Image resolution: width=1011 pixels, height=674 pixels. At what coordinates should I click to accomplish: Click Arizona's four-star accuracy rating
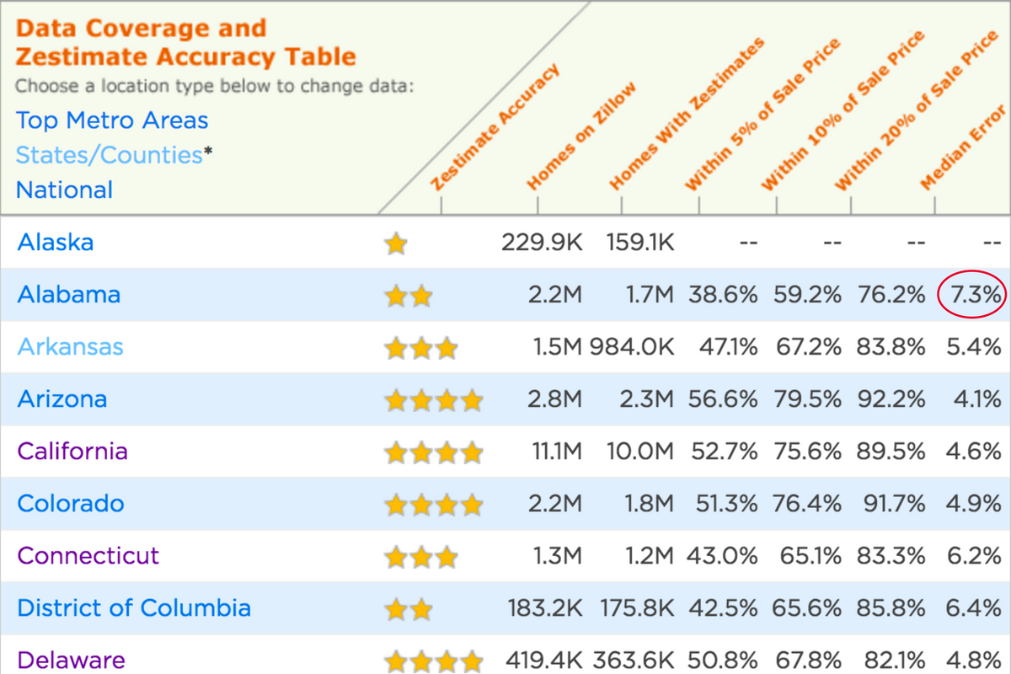point(433,400)
